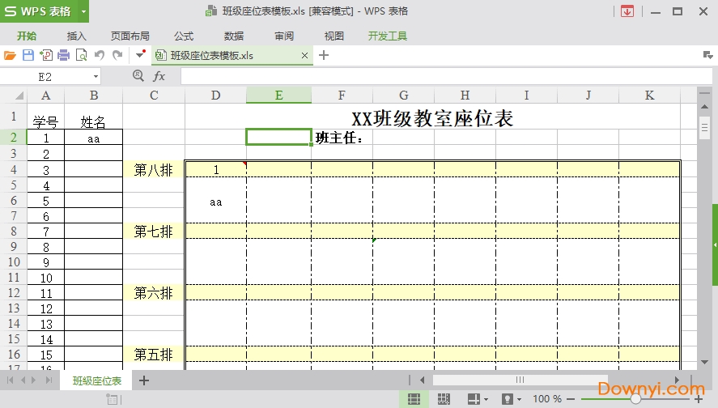Viewport: 718px width, 408px height.
Task: Open the eye protection mode dropdown arrow
Action: click(519, 400)
